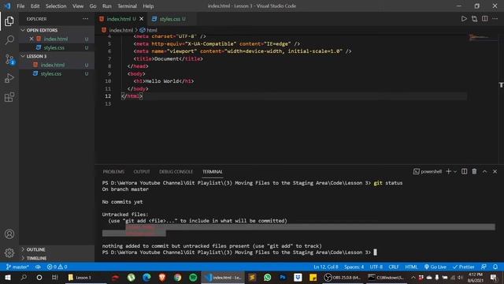Open the Manage gear icon
This screenshot has height=284, width=504.
(x=9, y=252)
